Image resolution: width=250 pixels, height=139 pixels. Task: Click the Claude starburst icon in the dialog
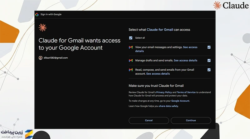42,28
